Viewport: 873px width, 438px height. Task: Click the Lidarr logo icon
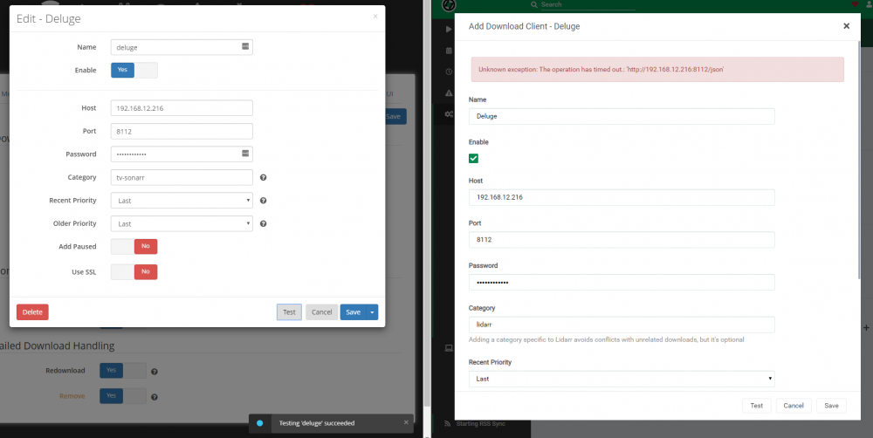pyautogui.click(x=449, y=5)
